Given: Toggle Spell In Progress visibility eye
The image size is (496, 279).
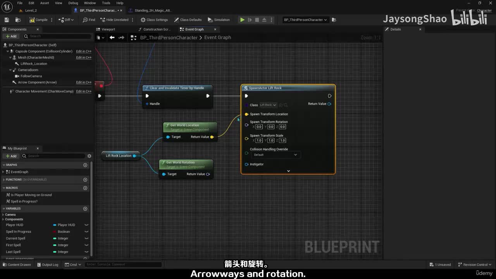Looking at the screenshot, I should click(x=86, y=232).
